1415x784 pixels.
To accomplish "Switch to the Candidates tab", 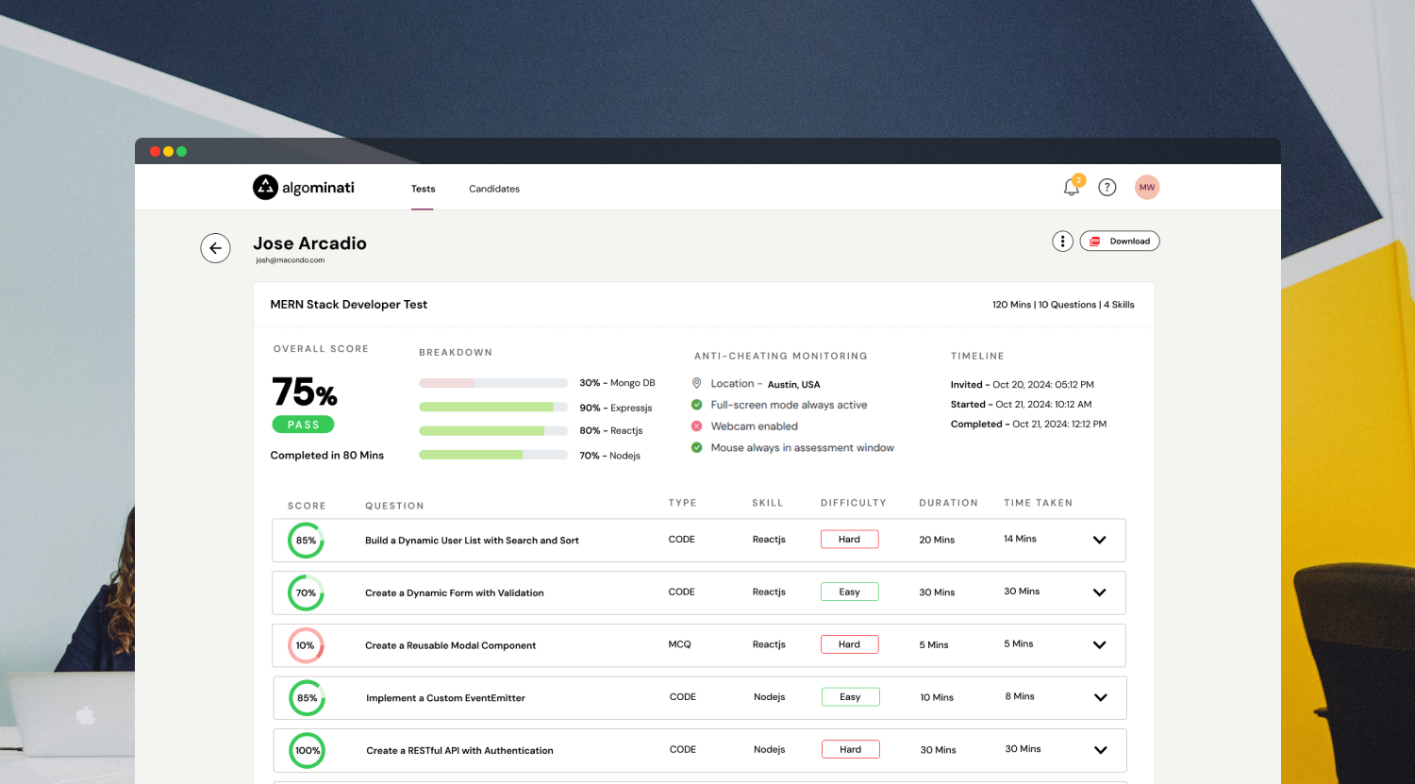I will [494, 189].
